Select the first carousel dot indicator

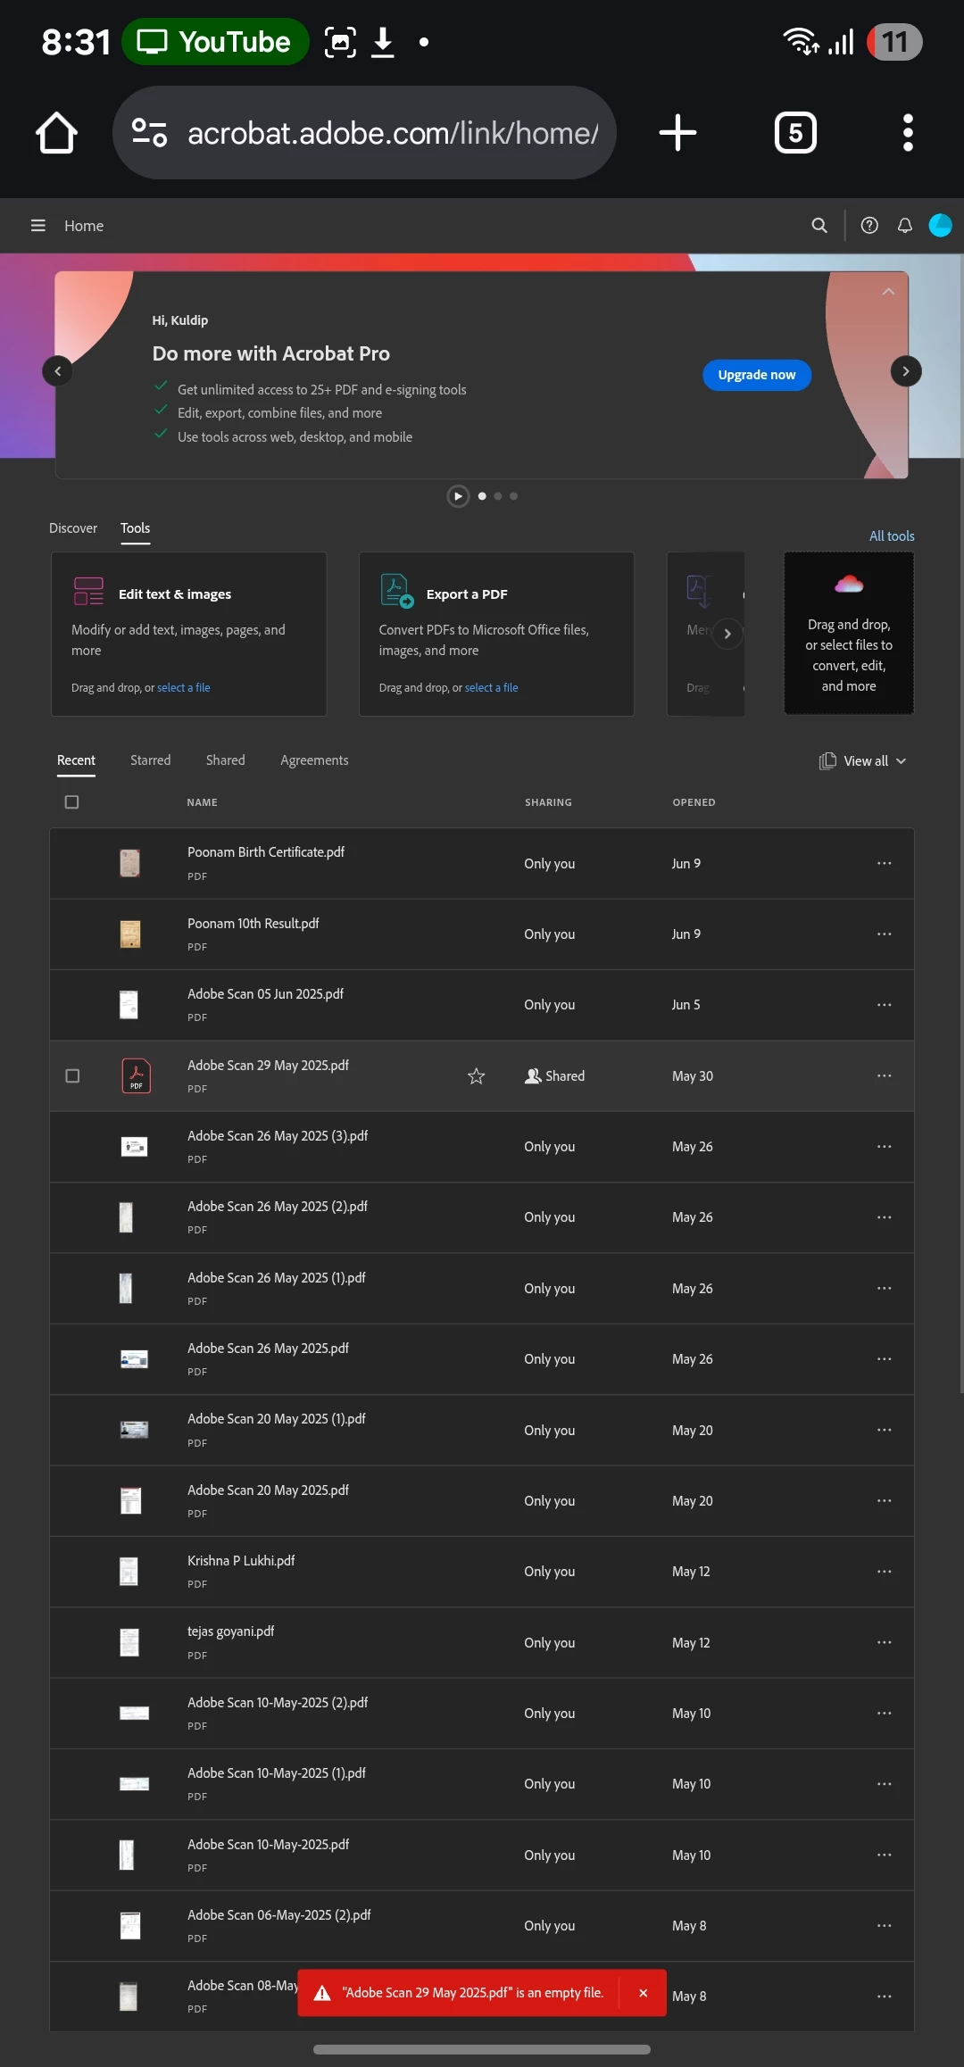pos(482,496)
